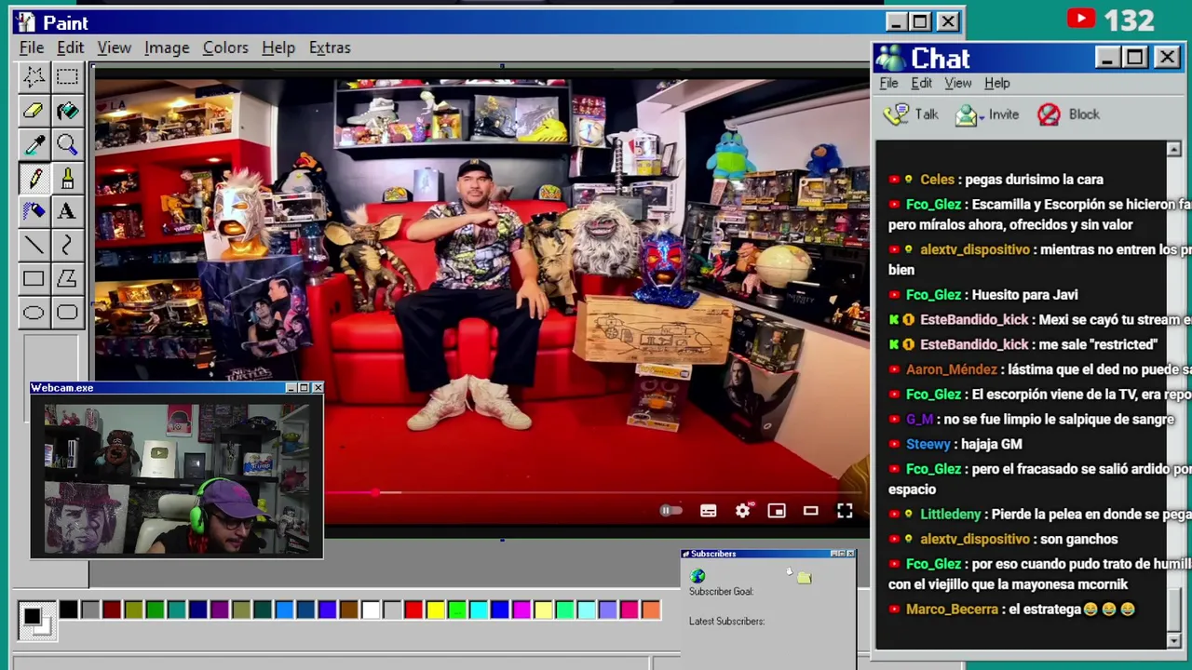Click the chat scroll-down arrow

point(1173,640)
